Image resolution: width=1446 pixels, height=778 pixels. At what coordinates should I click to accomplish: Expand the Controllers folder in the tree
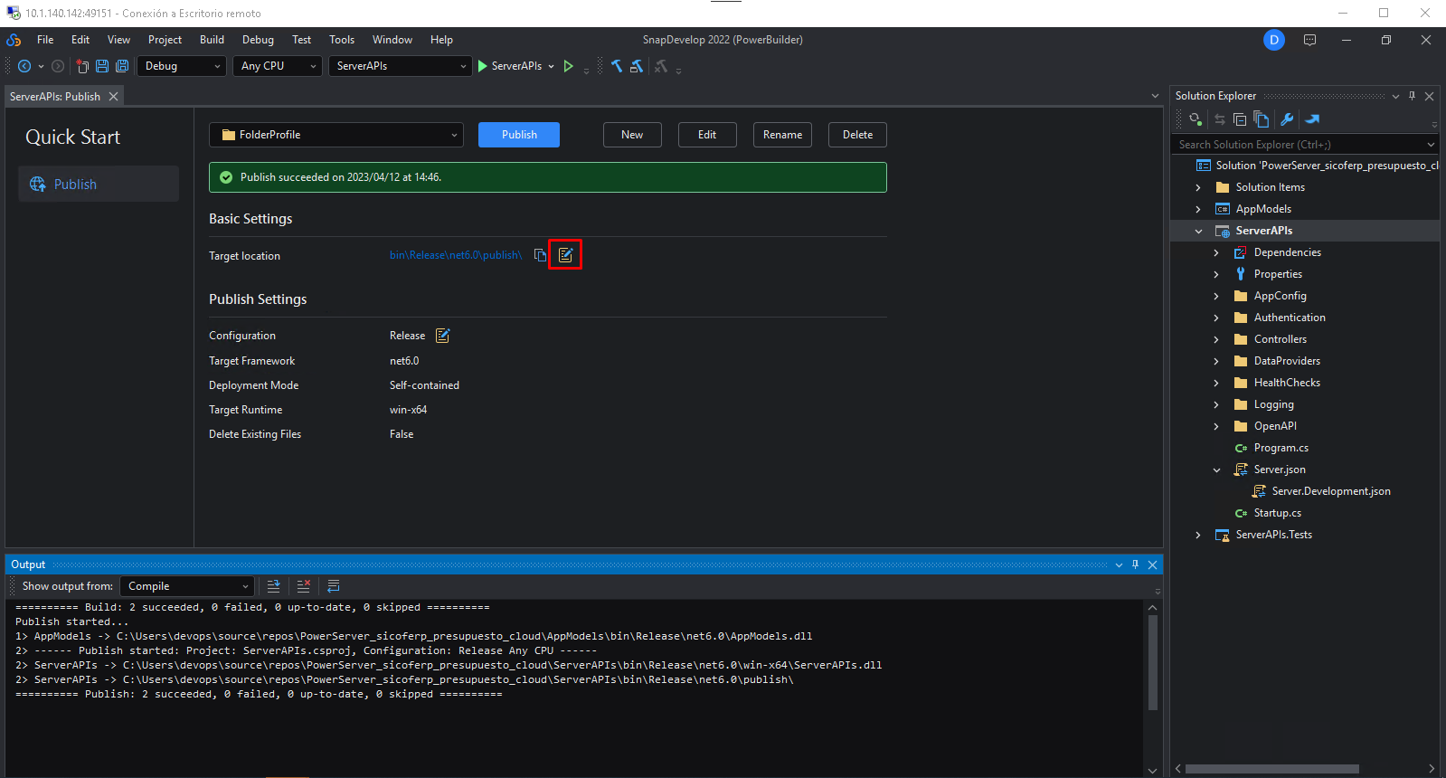click(x=1216, y=339)
